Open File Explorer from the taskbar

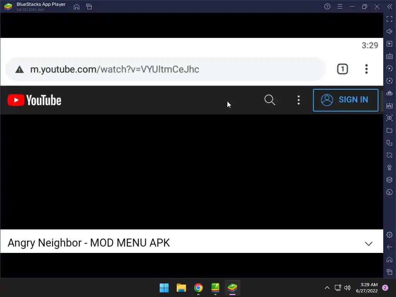pos(181,288)
